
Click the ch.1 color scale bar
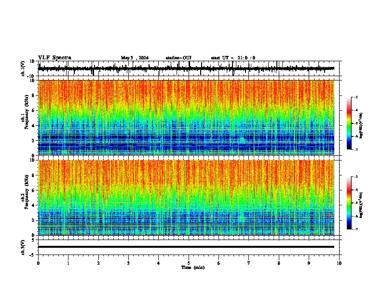pyautogui.click(x=349, y=123)
